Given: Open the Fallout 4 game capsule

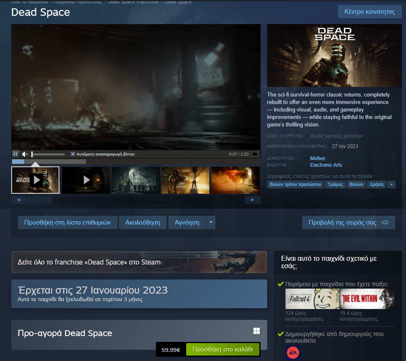Looking at the screenshot, I should coord(312,299).
